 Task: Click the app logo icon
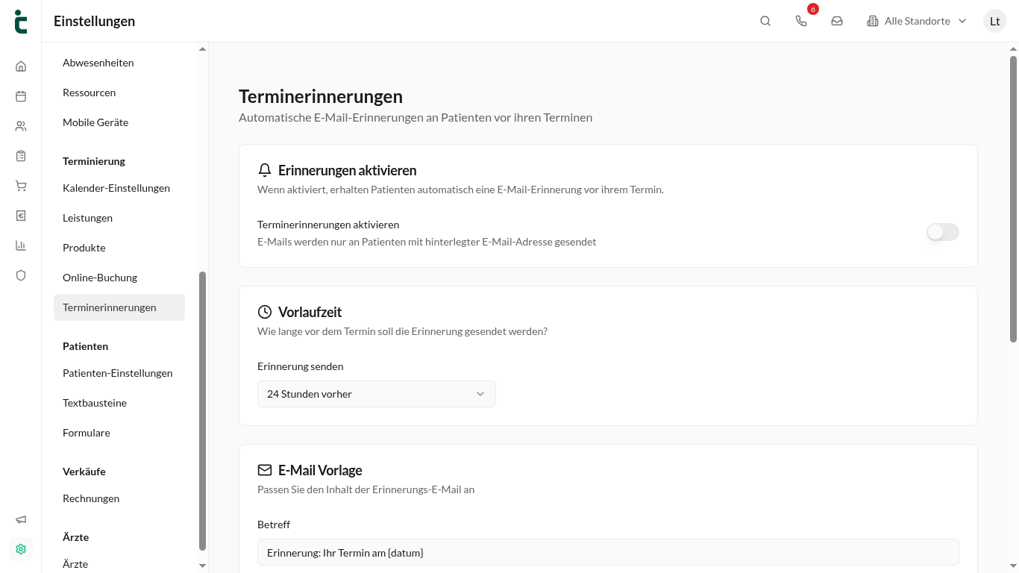[21, 21]
